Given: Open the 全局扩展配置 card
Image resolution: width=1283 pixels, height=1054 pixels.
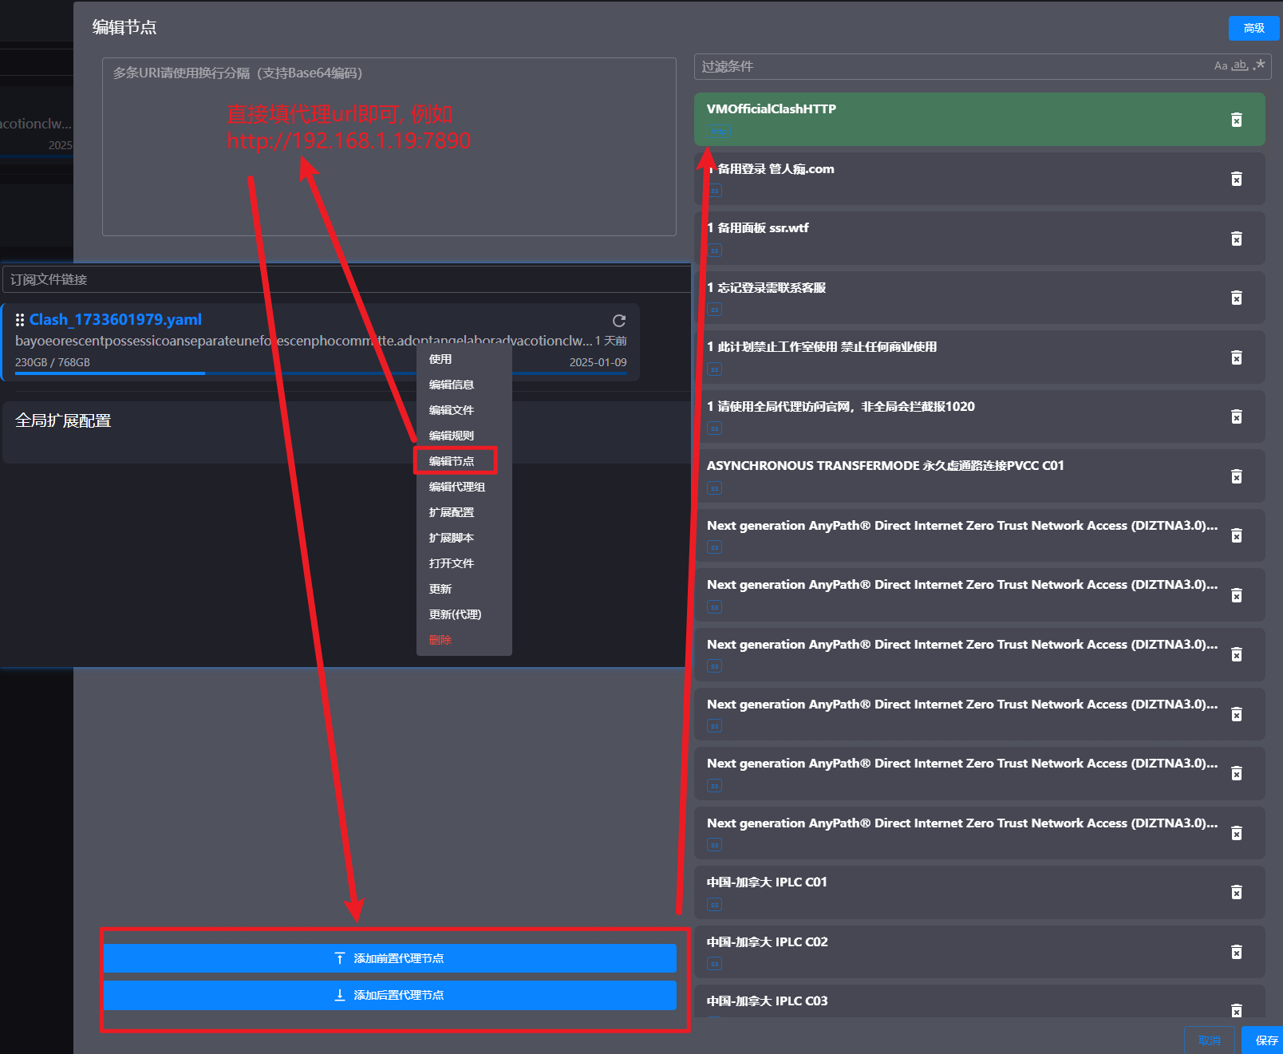Looking at the screenshot, I should pos(346,432).
